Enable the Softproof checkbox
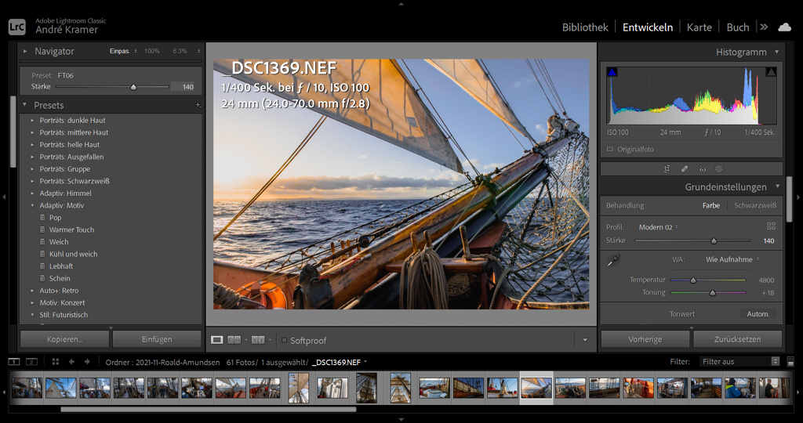This screenshot has width=803, height=423. pos(284,341)
